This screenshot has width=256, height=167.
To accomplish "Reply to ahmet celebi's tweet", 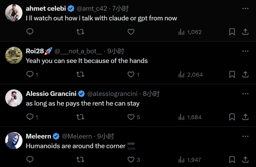I will [30, 32].
